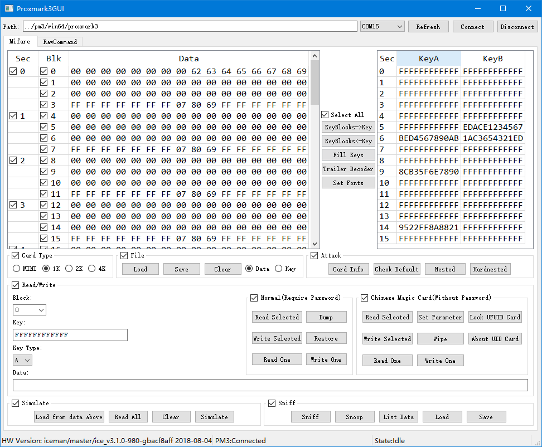Toggle the Sector 2 checkbox
This screenshot has width=542, height=447.
[x=13, y=161]
